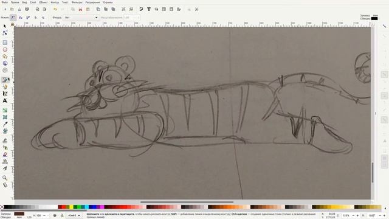Open Fill and Stroke dialog icon

[141, 9]
